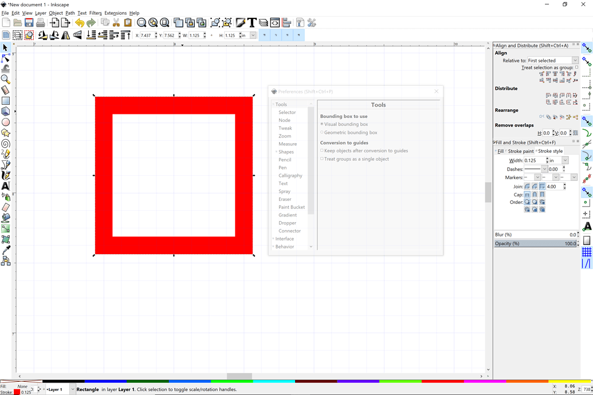This screenshot has width=593, height=395.
Task: Select the Circle/Ellipse tool
Action: [x=5, y=122]
